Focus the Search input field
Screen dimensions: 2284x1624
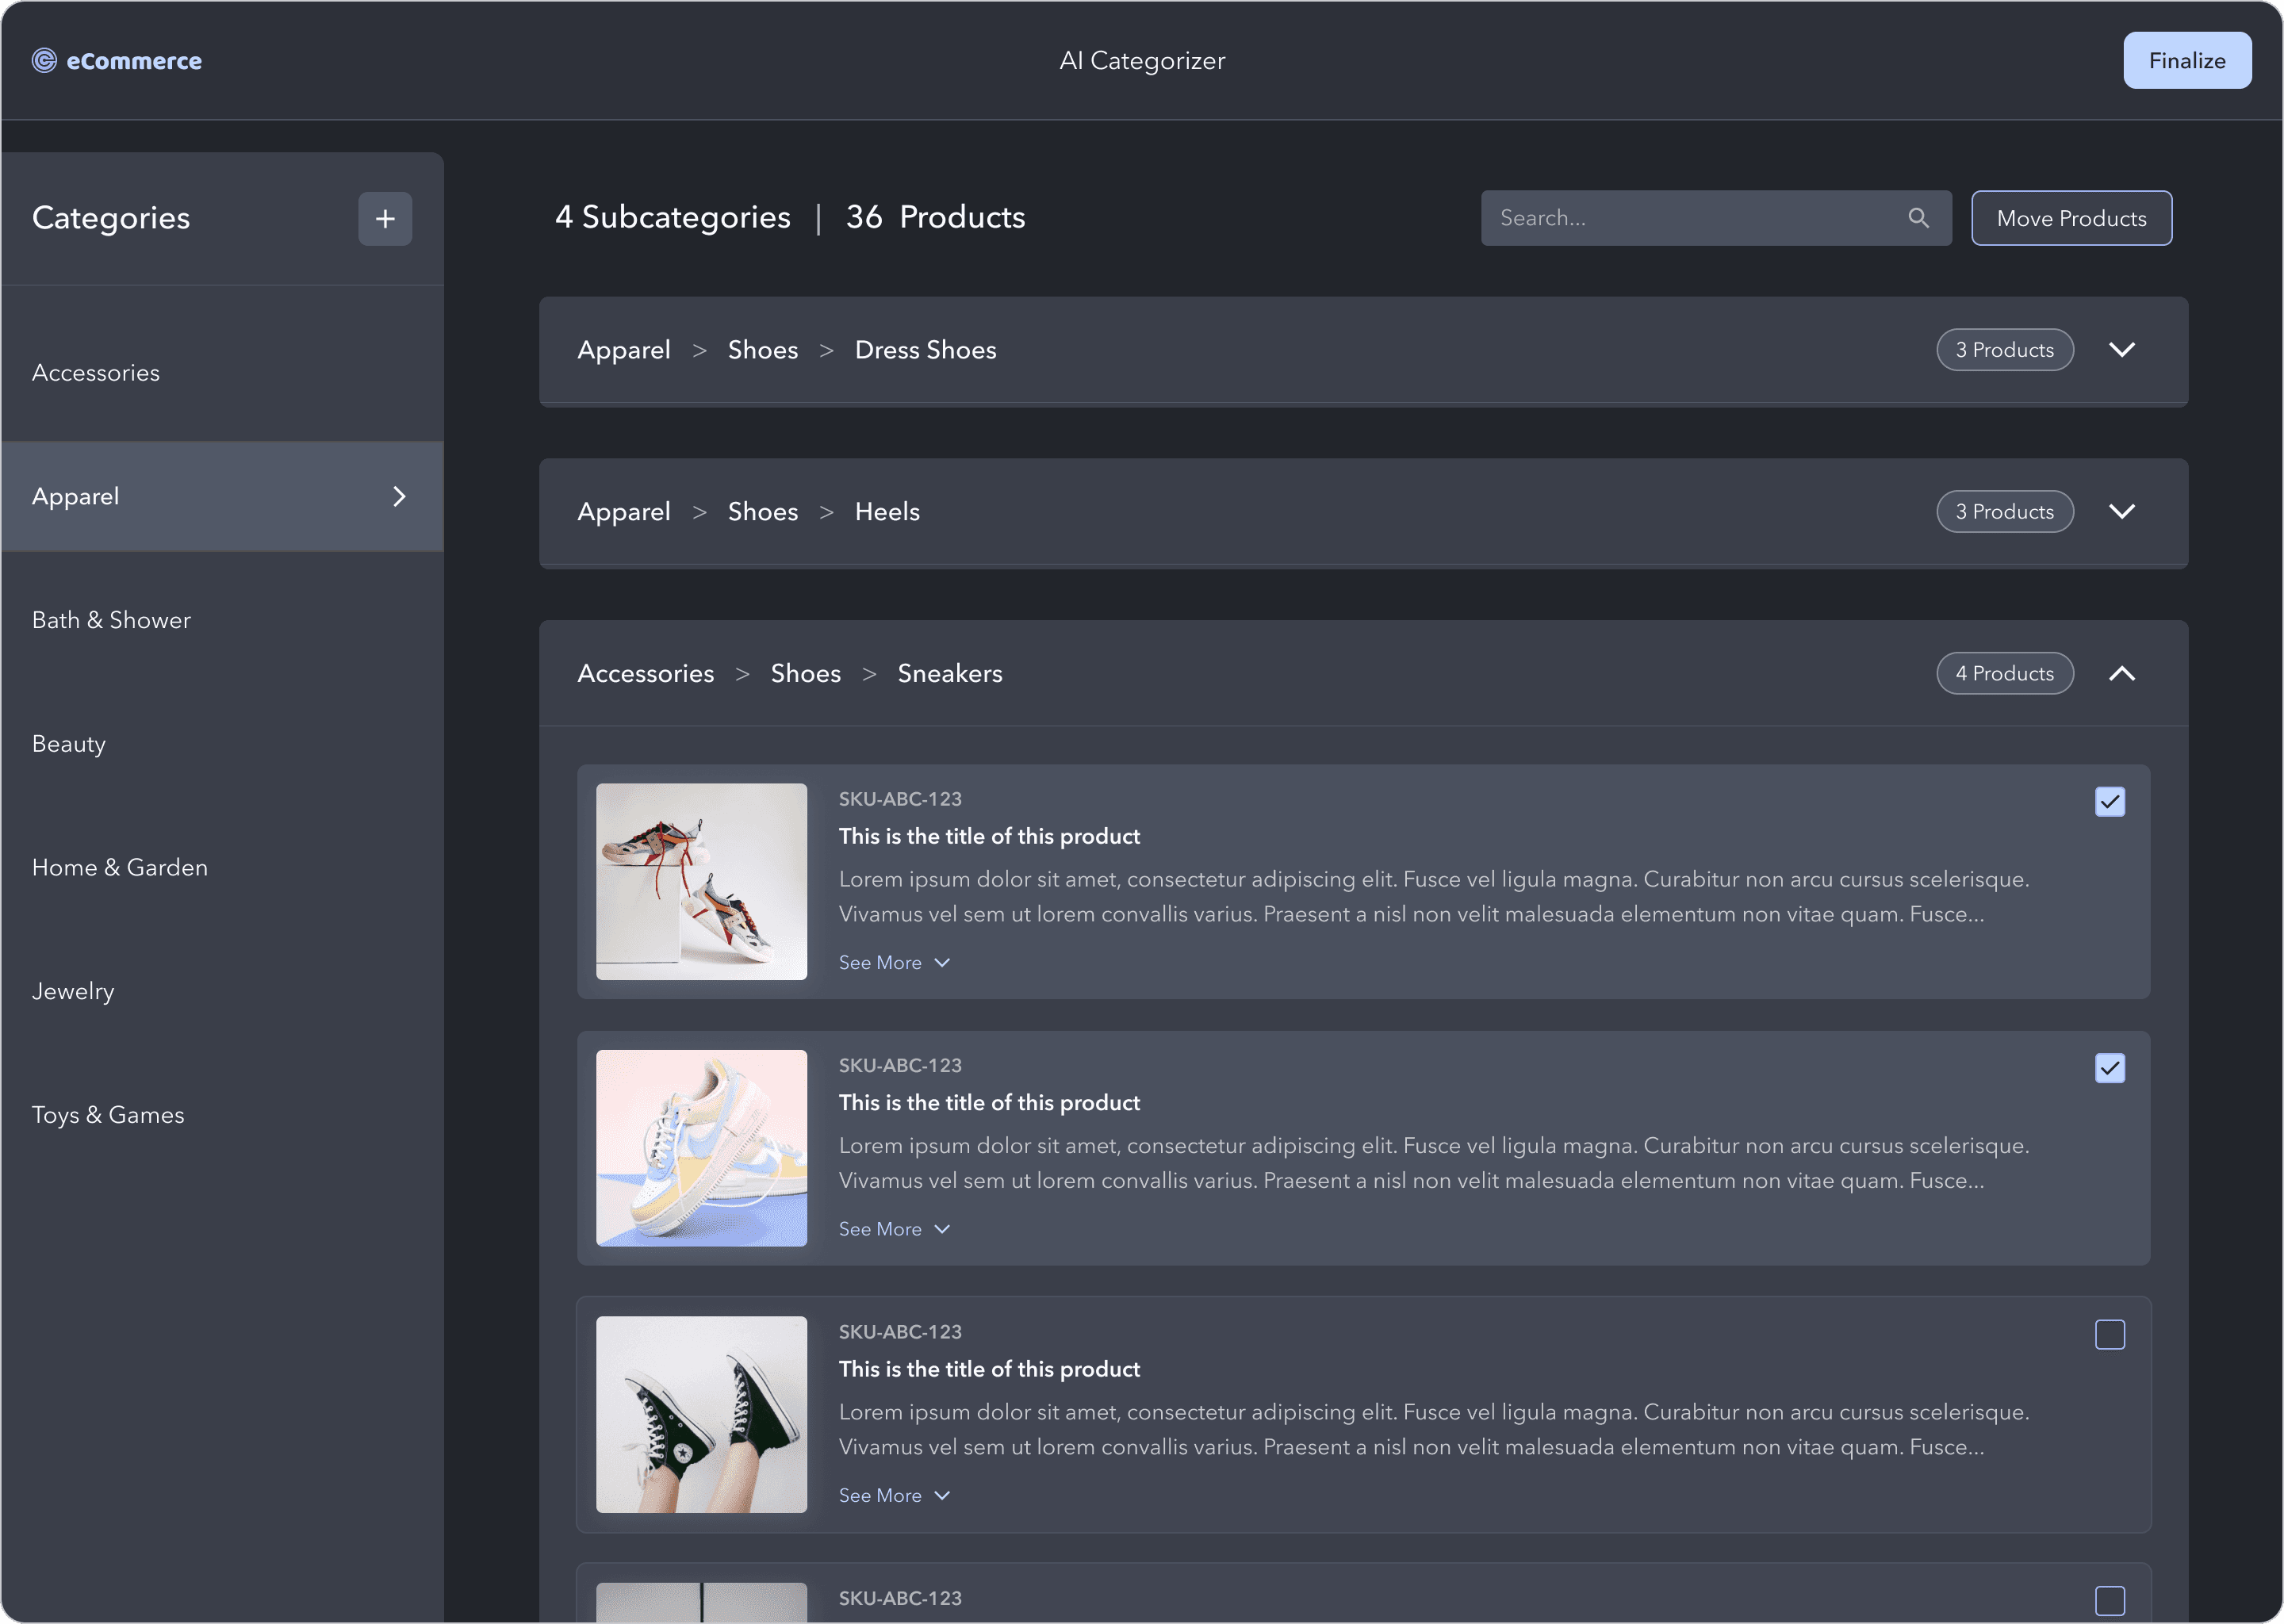(x=1690, y=218)
